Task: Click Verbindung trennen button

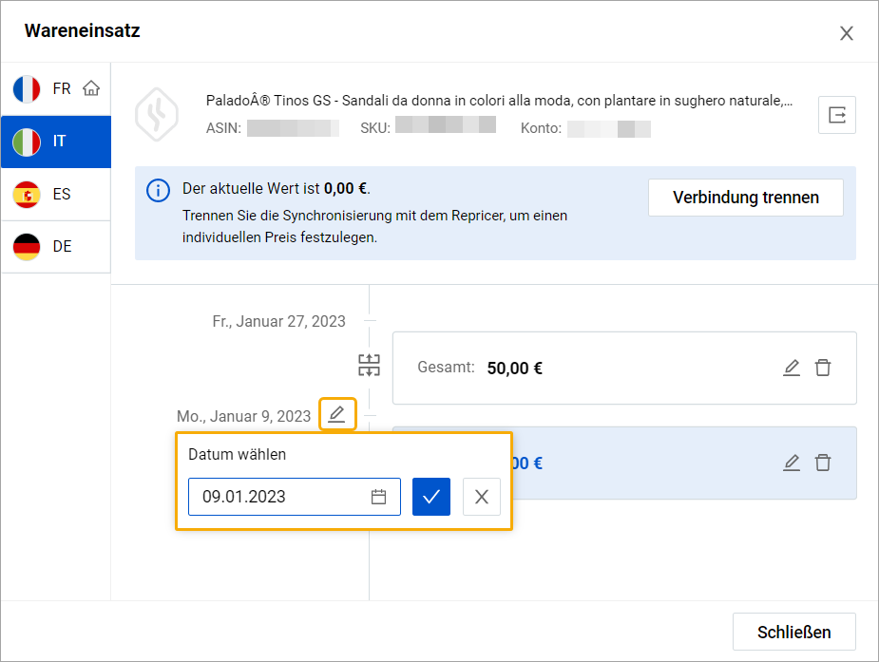Action: point(746,198)
